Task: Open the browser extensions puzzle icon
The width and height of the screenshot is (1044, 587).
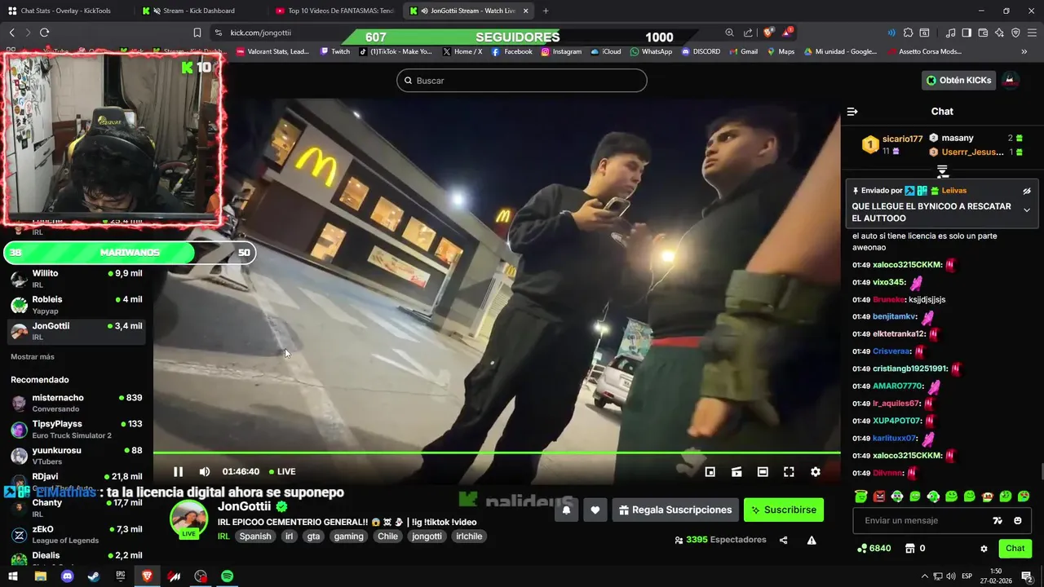Action: 908,33
